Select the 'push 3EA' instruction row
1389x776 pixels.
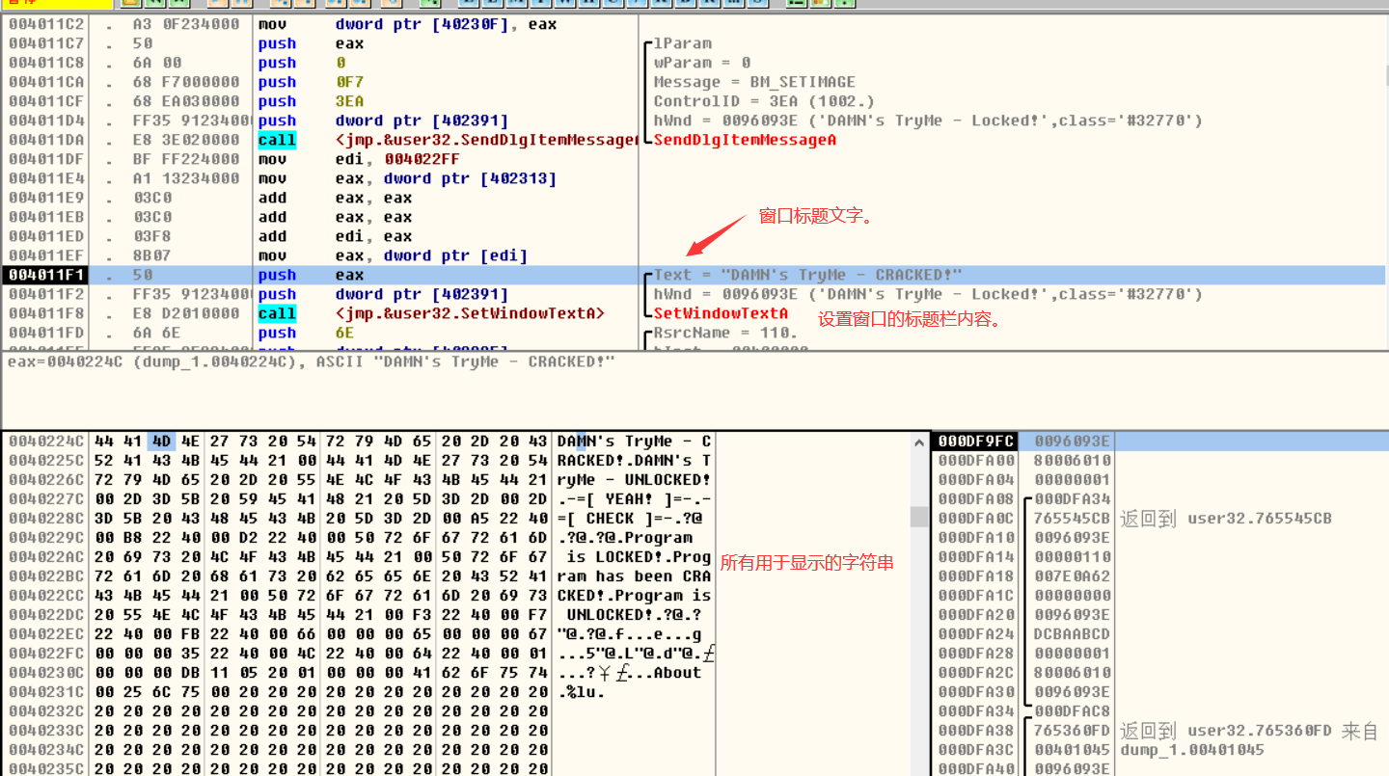coord(311,101)
